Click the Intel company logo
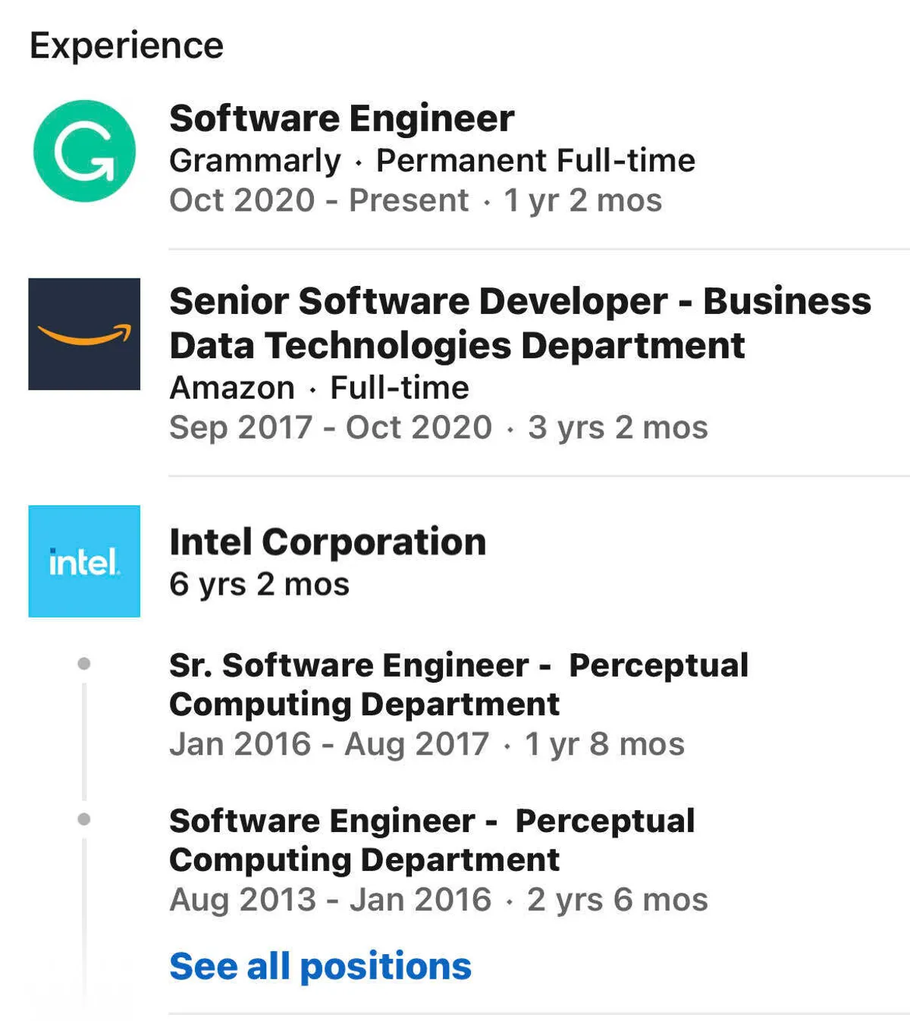Screen dimensions: 910x1021 tap(84, 561)
